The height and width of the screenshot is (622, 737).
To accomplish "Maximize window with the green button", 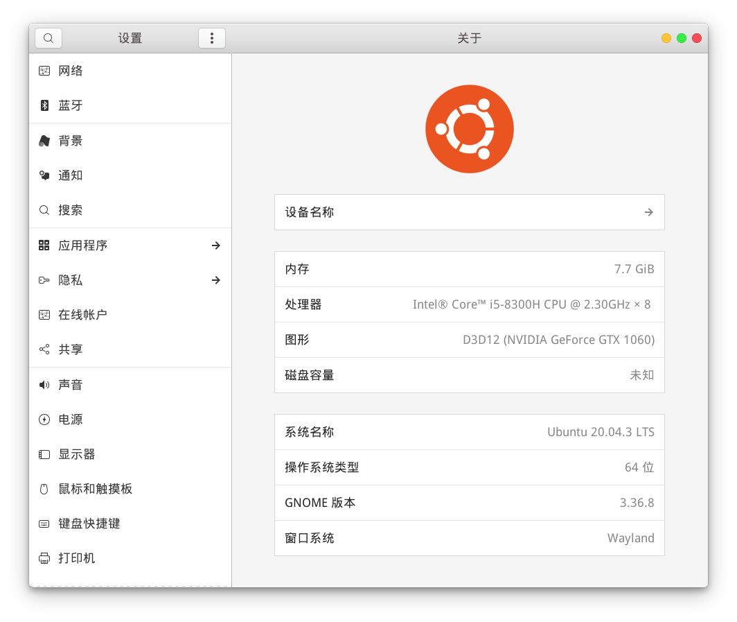I will [x=682, y=38].
